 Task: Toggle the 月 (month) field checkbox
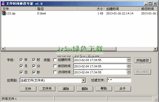click(21, 66)
